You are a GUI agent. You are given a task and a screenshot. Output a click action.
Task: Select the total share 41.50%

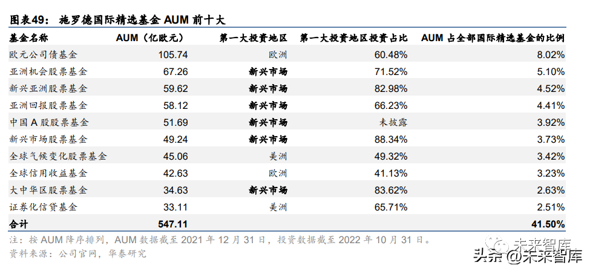(548, 224)
